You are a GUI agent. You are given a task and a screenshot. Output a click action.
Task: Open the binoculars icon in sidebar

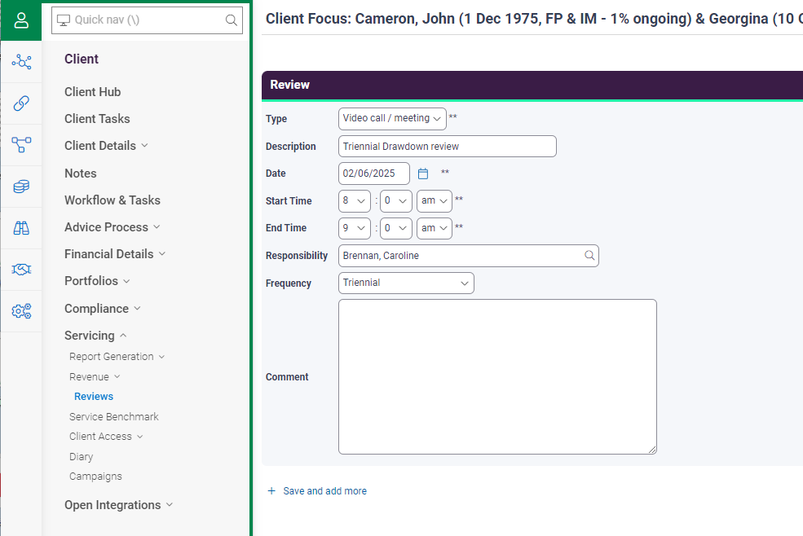pos(21,228)
